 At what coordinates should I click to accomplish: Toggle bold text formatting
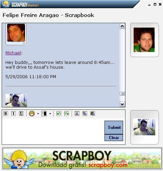pos(6,114)
